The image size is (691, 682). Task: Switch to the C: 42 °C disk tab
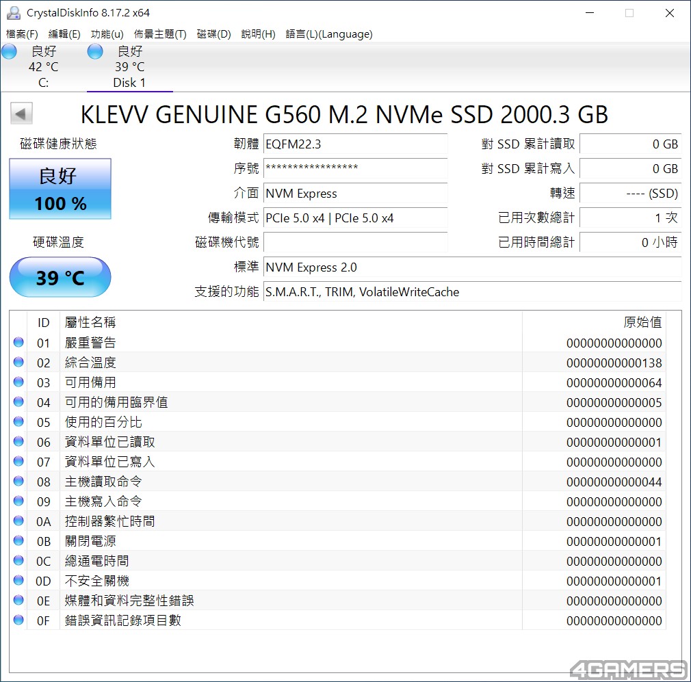tap(43, 67)
